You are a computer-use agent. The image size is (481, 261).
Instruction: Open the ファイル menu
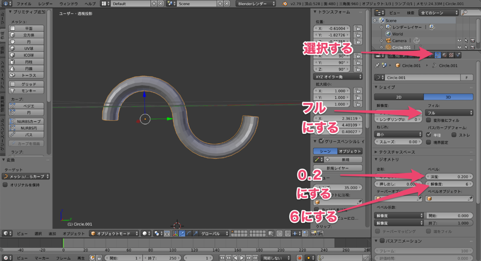pyautogui.click(x=24, y=4)
